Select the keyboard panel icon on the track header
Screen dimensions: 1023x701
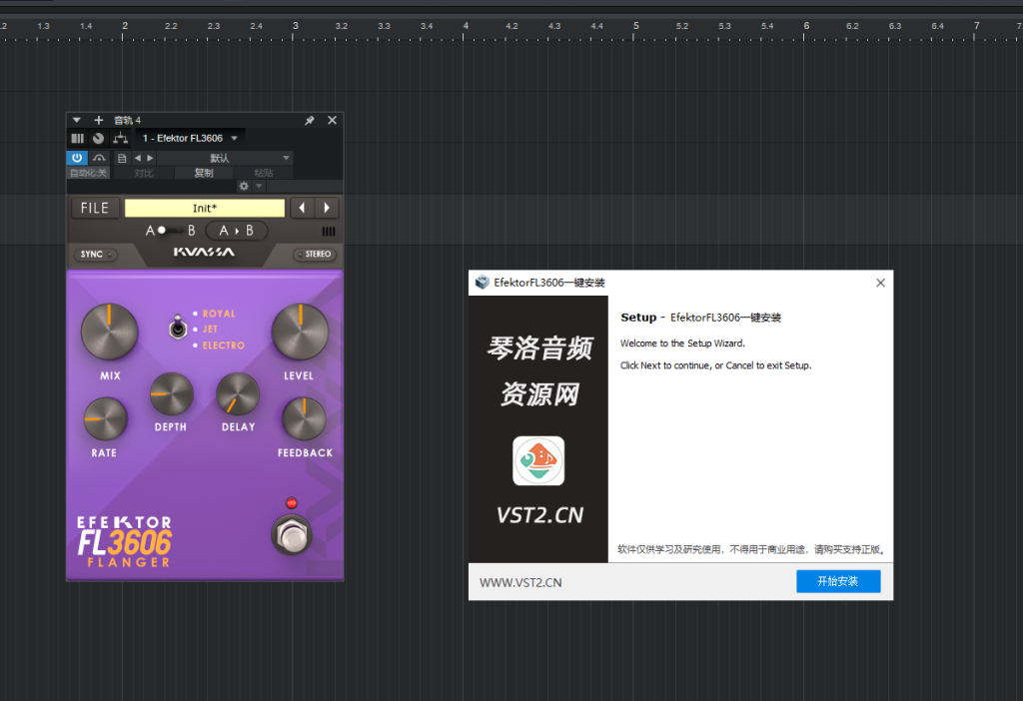77,138
